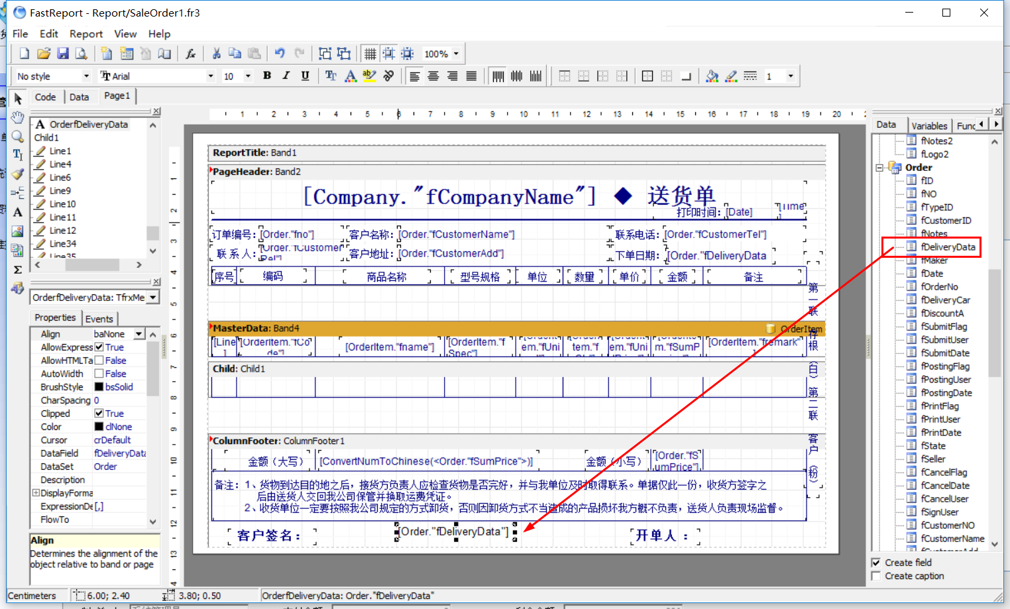
Task: Switch to the Code tab
Action: point(45,97)
